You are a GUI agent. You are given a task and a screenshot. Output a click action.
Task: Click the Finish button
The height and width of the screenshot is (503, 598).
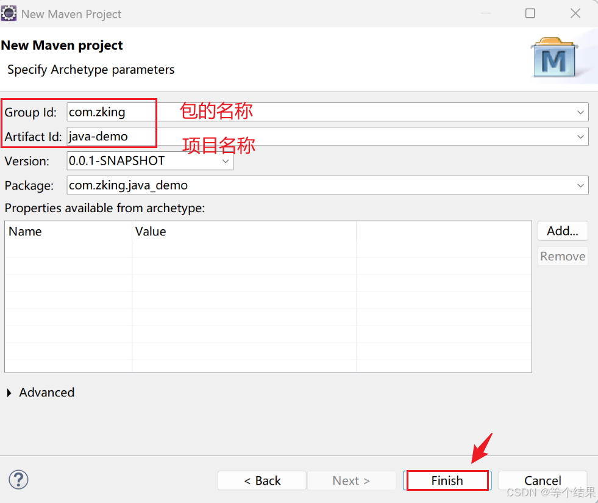[447, 480]
